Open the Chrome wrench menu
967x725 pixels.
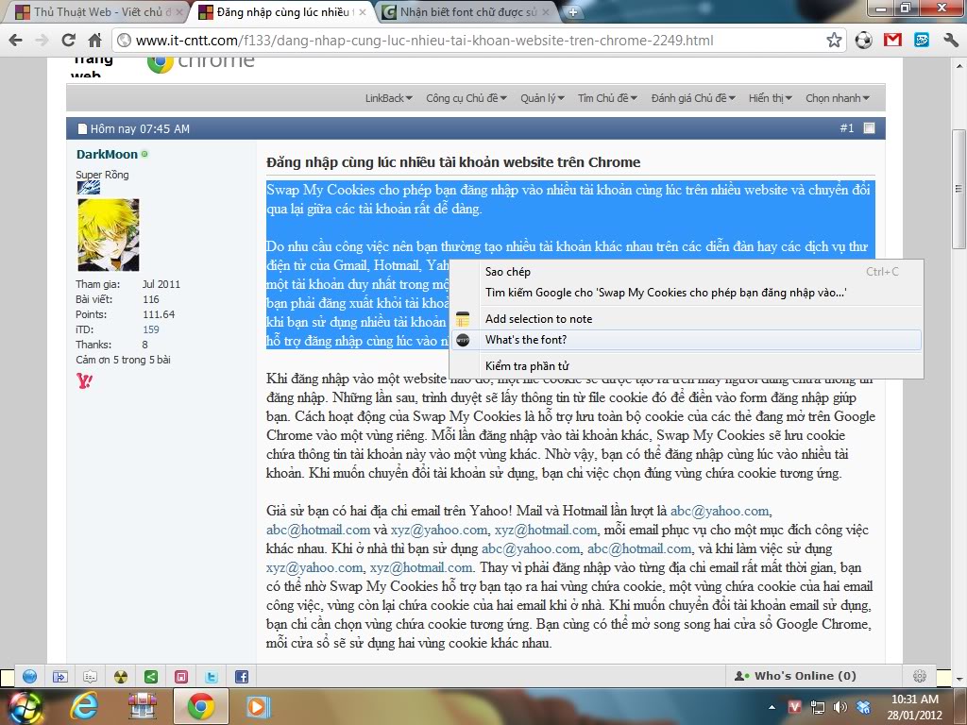(950, 41)
